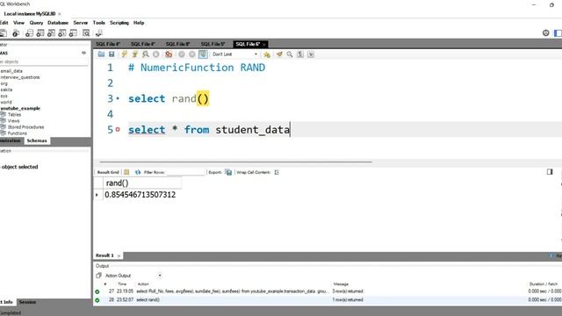The width and height of the screenshot is (562, 316).
Task: Open the Scripting menu
Action: point(119,23)
